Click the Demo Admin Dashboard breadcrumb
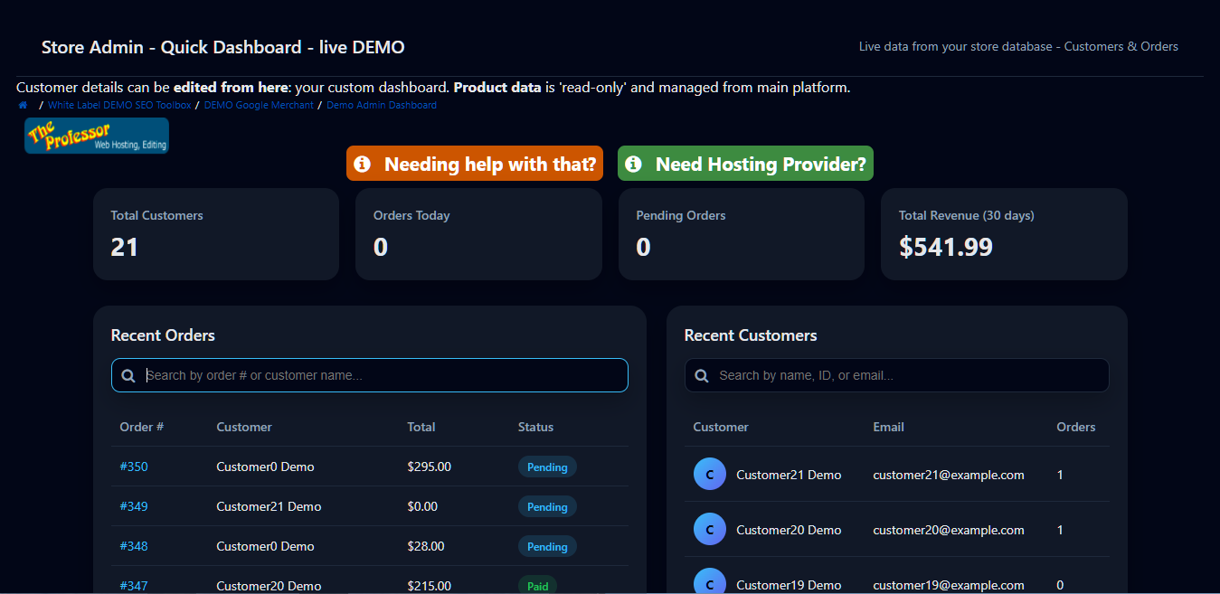 coord(381,104)
